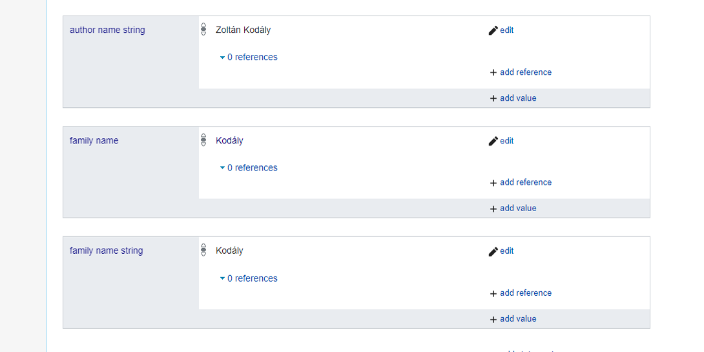Add a value to author name string

(517, 98)
